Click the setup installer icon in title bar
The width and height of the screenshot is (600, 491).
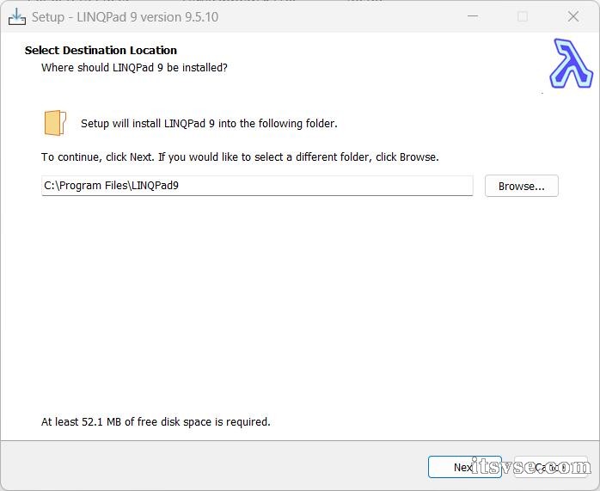(16, 16)
